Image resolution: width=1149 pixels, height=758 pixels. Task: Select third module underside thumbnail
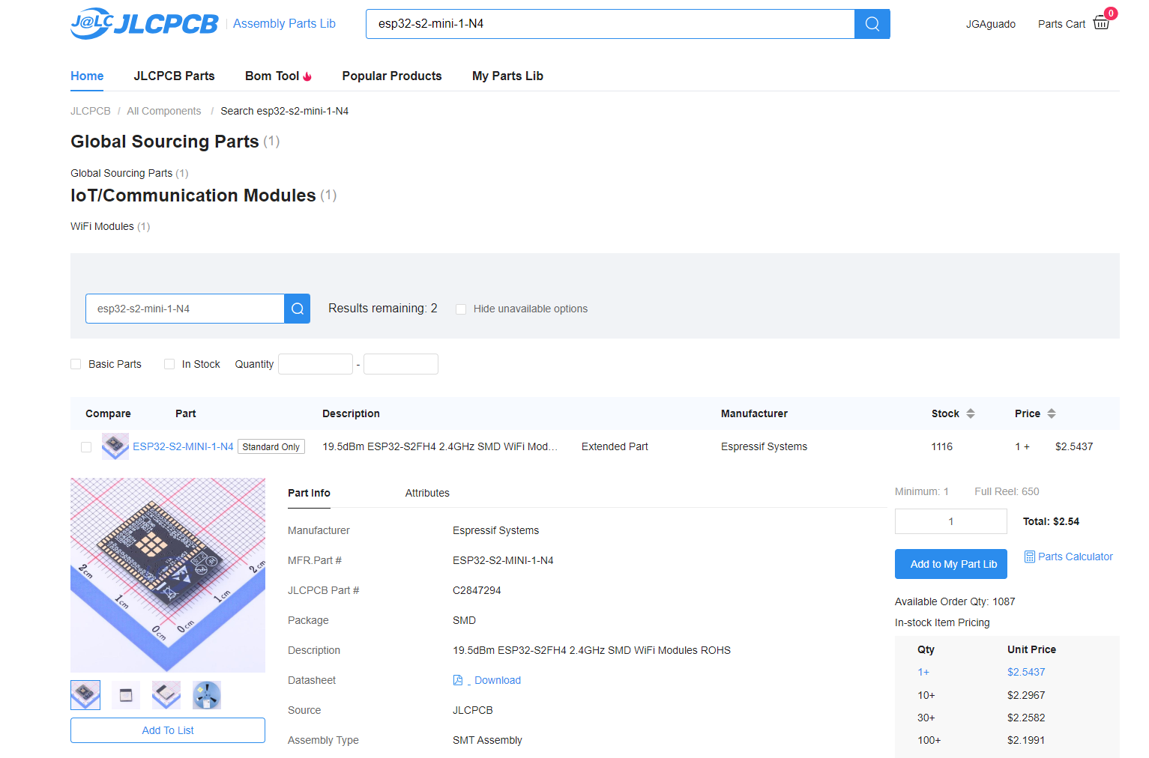pyautogui.click(x=166, y=695)
